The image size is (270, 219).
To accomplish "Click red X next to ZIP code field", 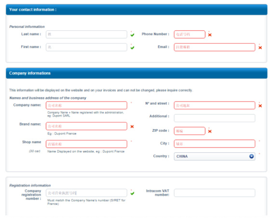I will click(210, 131).
